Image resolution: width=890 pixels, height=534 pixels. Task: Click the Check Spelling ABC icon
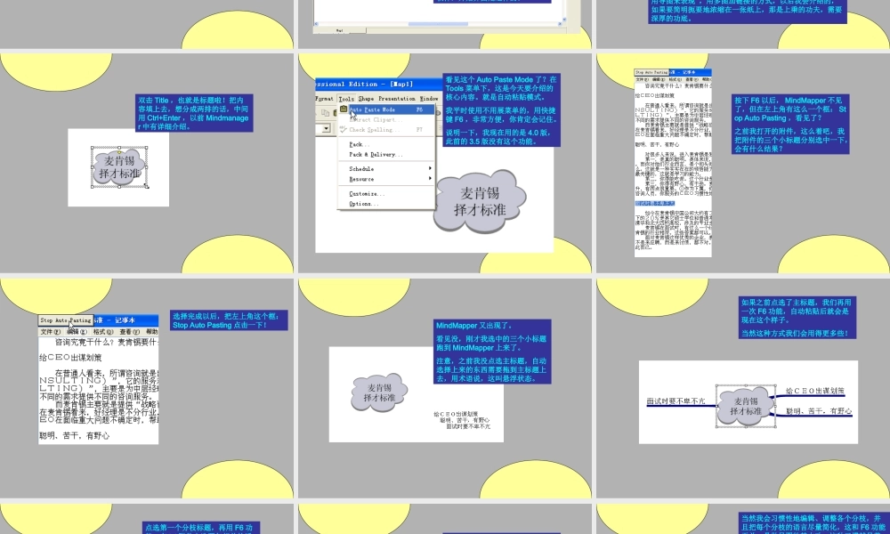[343, 130]
